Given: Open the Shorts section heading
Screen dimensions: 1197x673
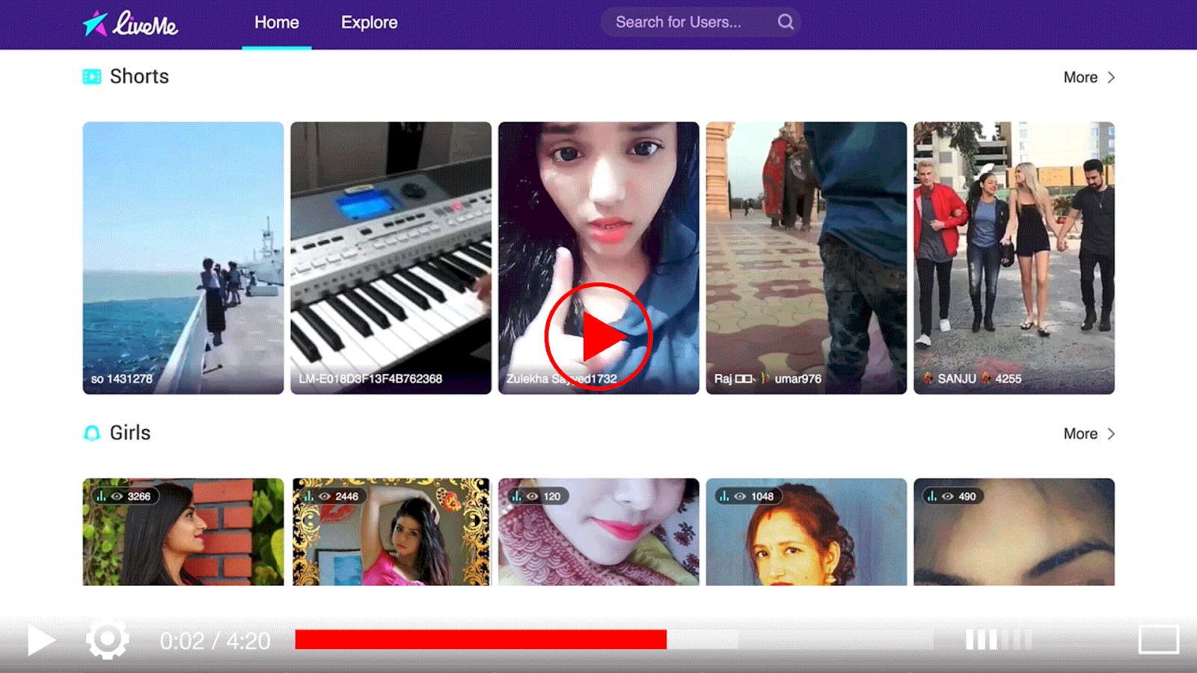Looking at the screenshot, I should (x=139, y=76).
